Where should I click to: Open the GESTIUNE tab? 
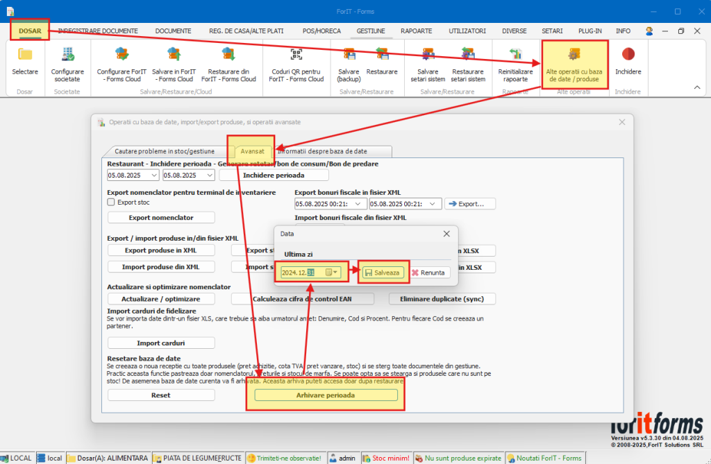click(371, 31)
